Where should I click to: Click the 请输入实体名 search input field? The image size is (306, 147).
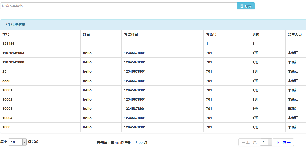pos(118,6)
